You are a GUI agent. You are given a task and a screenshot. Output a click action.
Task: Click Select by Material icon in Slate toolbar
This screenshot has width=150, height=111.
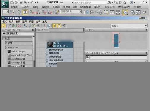pos(65,26)
